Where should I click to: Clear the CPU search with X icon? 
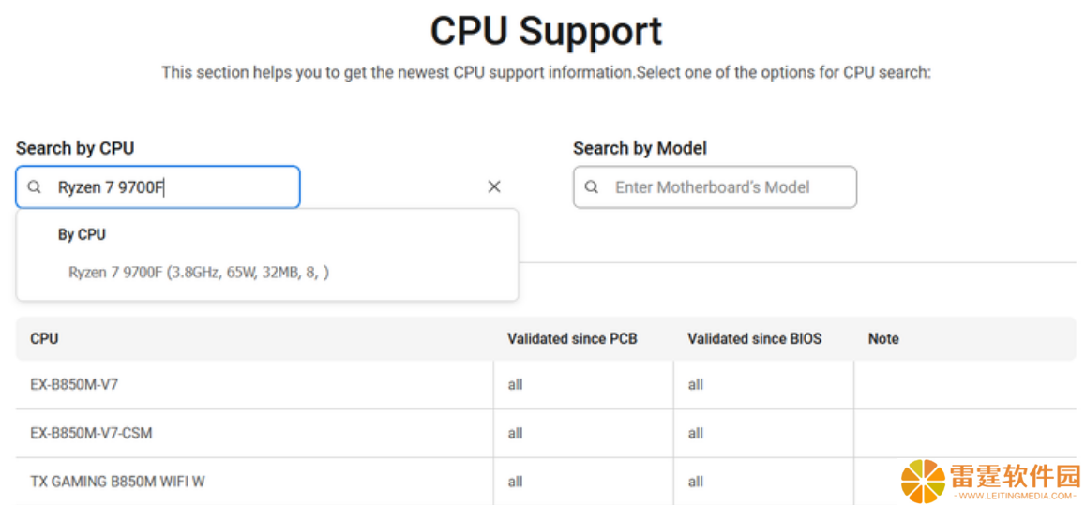pyautogui.click(x=494, y=186)
